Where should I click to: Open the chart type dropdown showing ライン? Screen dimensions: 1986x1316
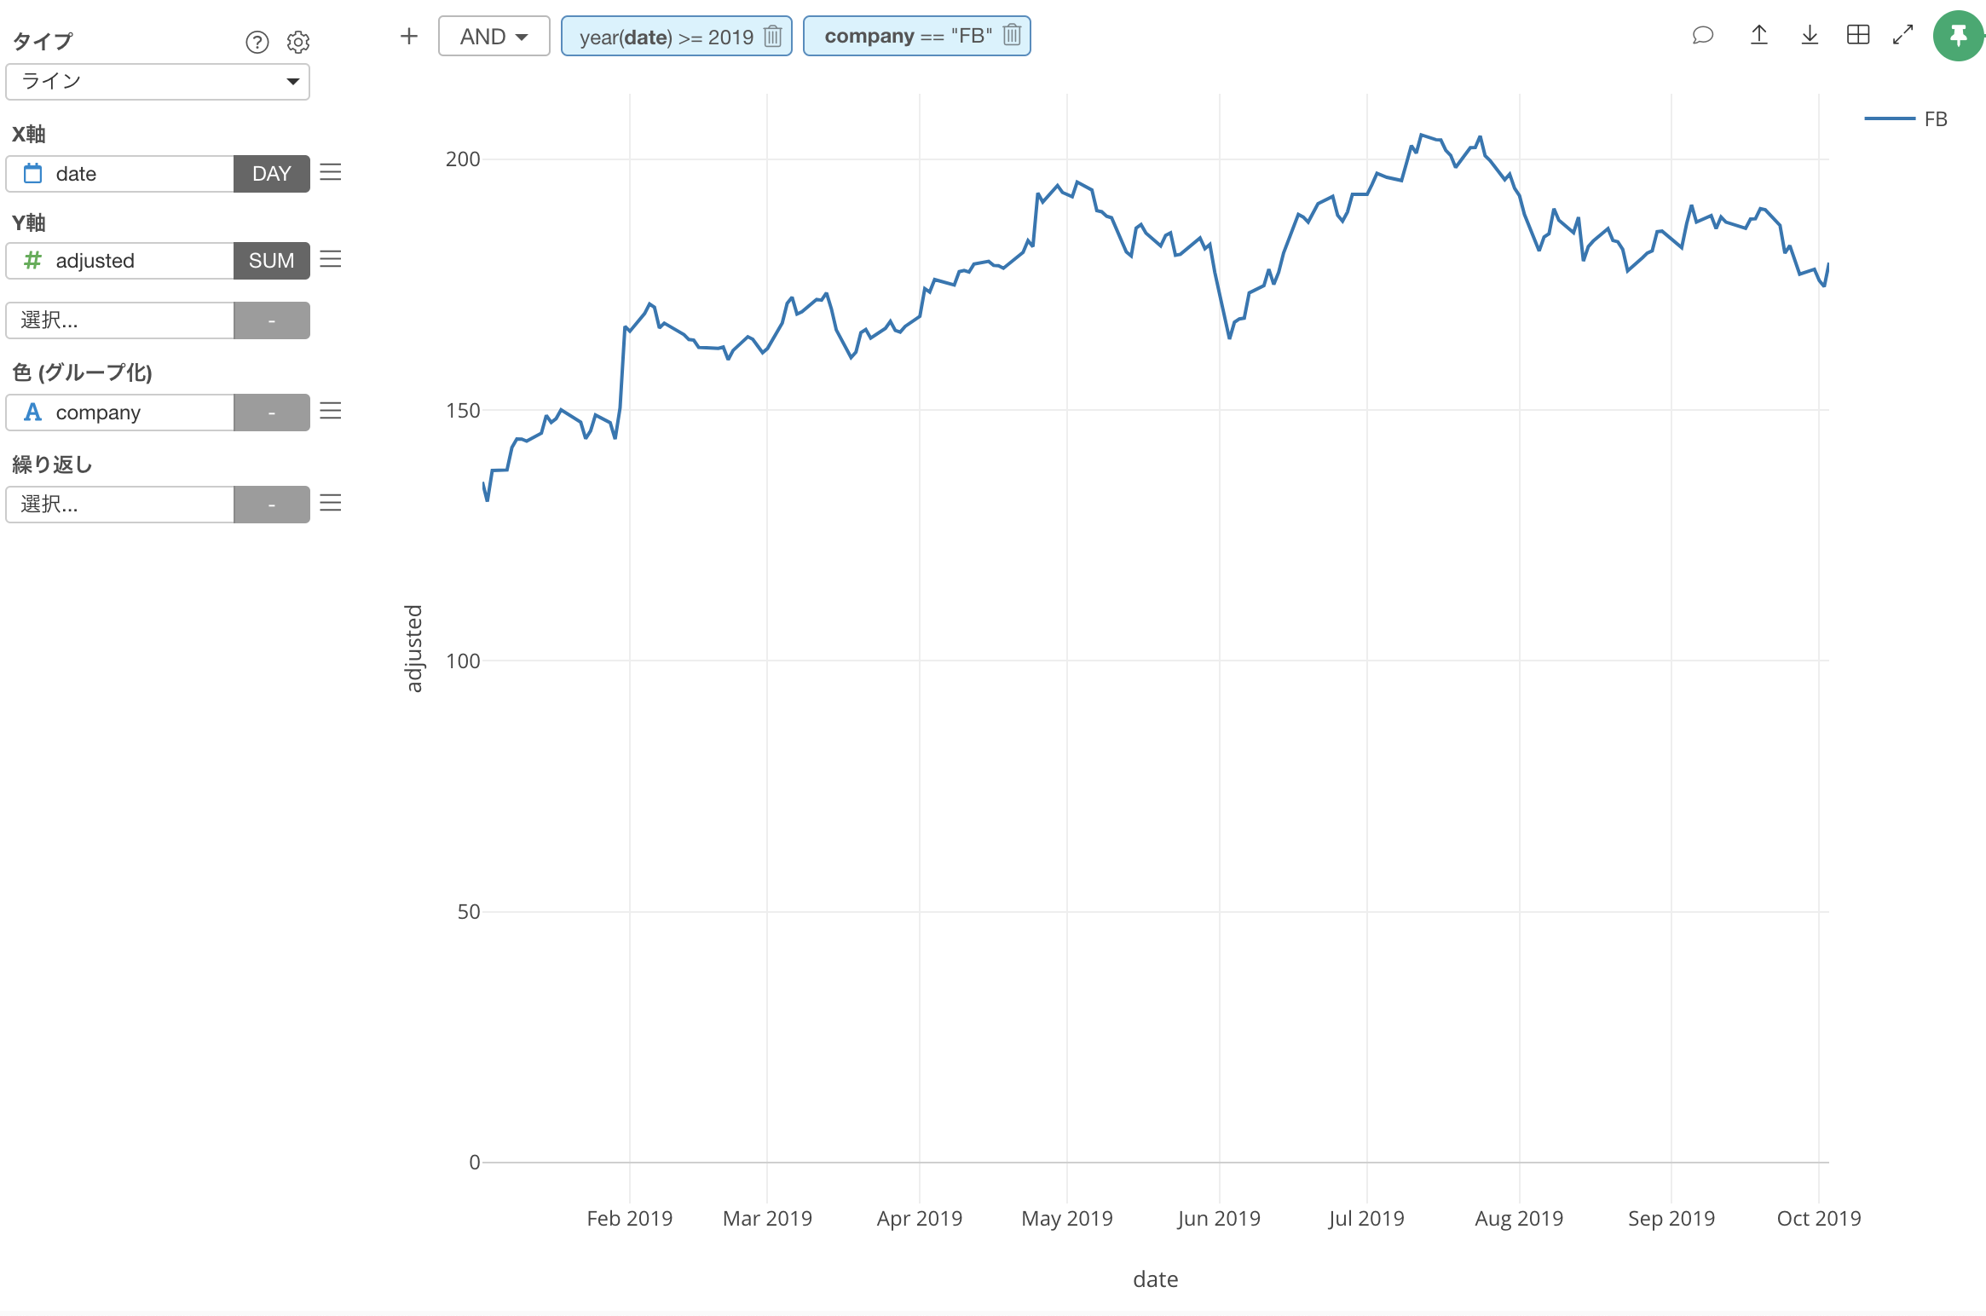point(158,82)
